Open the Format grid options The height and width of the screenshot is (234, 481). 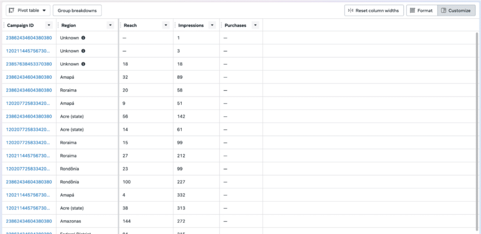(421, 10)
